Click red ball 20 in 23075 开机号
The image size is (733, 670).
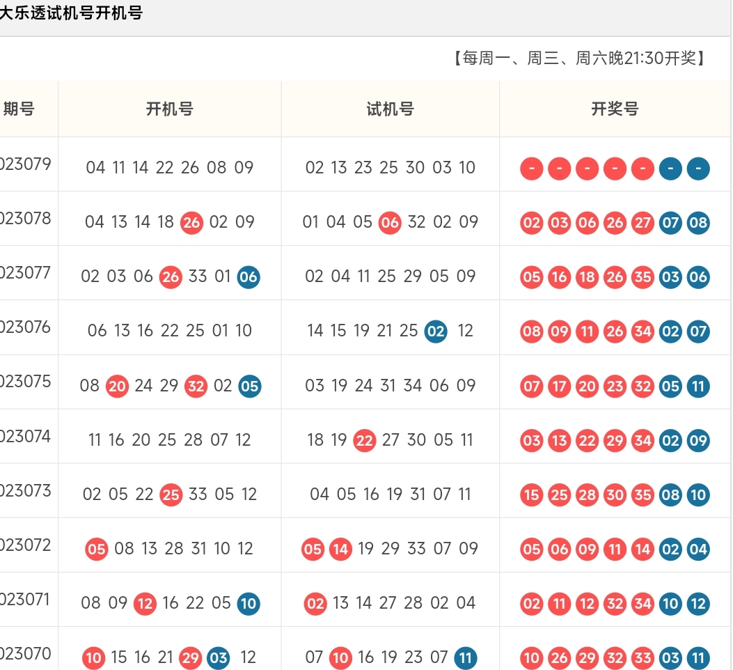tap(117, 386)
